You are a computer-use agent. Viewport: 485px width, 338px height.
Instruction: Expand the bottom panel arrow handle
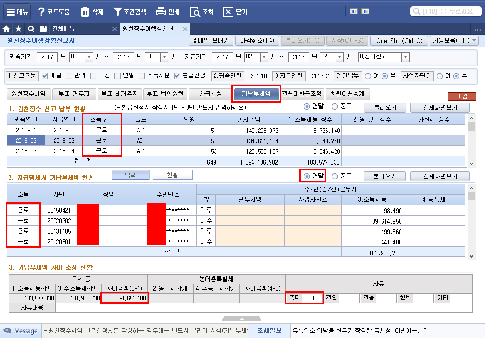tap(242, 319)
